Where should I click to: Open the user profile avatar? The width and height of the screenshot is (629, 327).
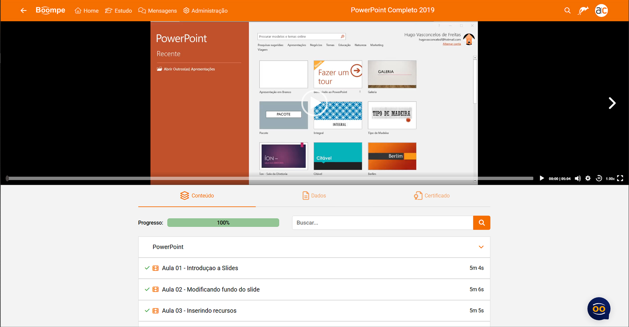tap(601, 10)
